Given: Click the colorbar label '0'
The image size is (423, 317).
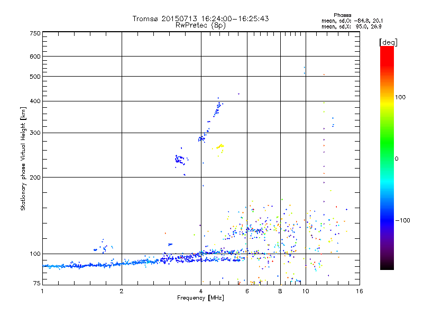Looking at the screenshot, I should (x=397, y=159).
